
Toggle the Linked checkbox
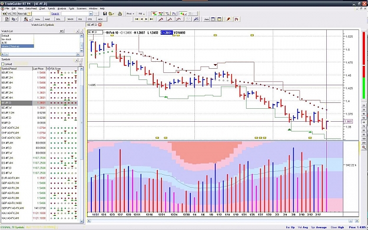(3, 64)
